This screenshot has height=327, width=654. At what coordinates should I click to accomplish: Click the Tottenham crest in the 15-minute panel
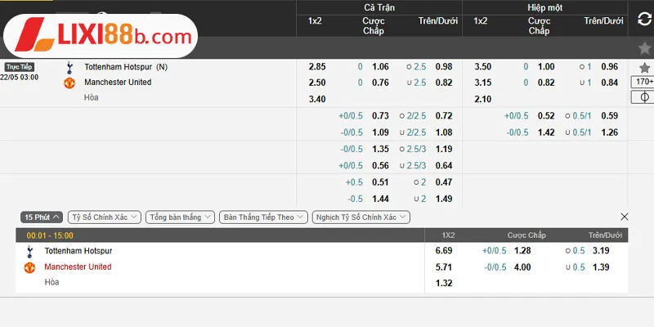[30, 251]
